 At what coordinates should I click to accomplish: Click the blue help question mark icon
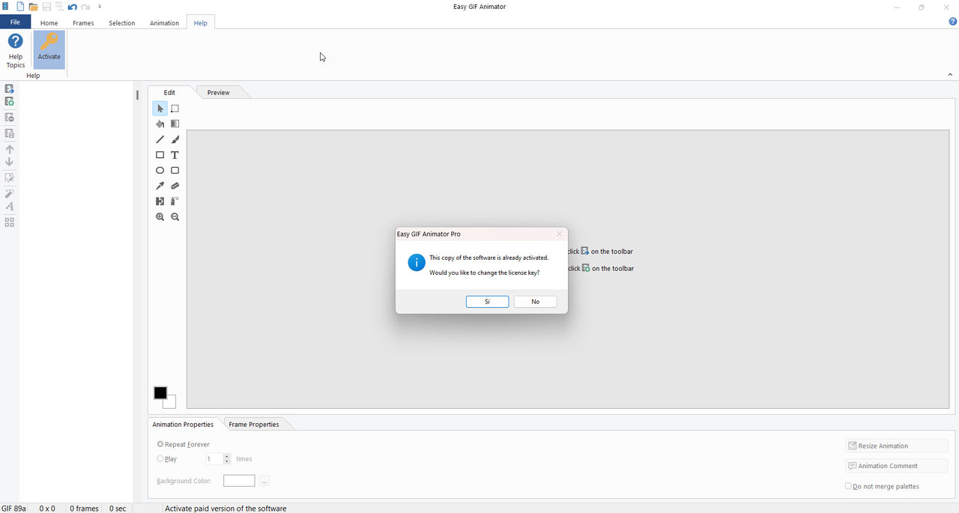[x=952, y=22]
